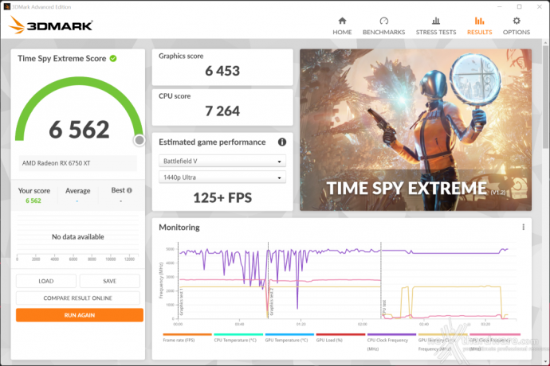Toggle CPU Clock Frequency legend item
Viewport: 550px width, 366px height.
point(391,341)
